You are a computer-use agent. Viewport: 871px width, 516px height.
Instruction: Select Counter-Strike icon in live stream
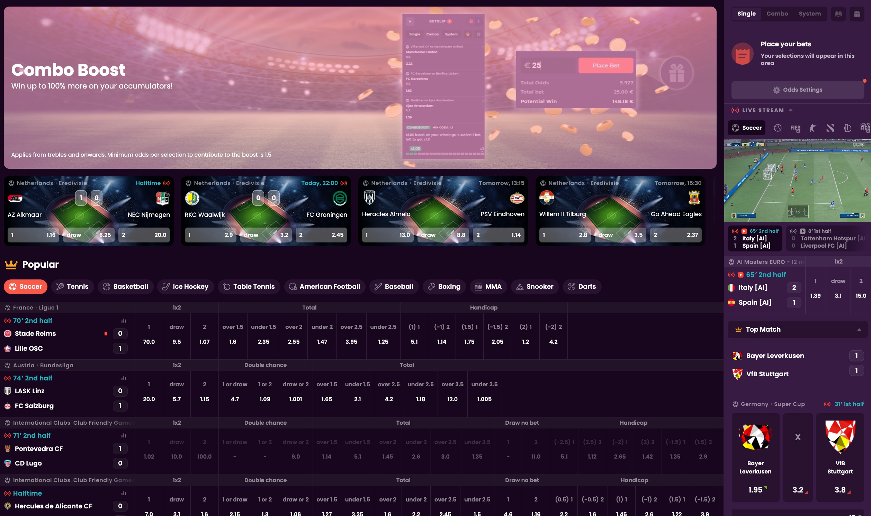(x=812, y=128)
